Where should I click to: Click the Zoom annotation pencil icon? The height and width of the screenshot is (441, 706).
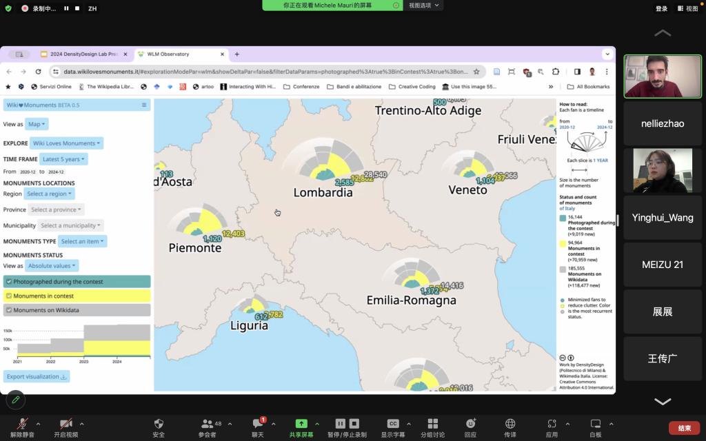point(14,400)
